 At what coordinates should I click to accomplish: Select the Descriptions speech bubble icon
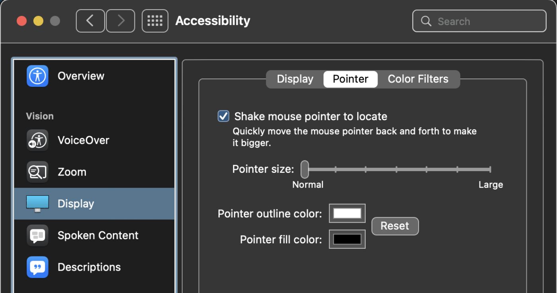[x=37, y=267]
